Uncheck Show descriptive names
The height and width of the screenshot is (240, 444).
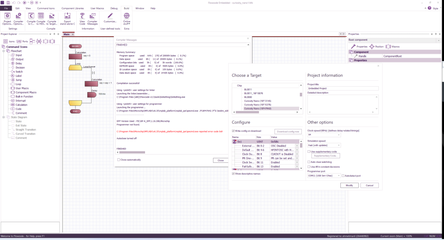(x=233, y=174)
